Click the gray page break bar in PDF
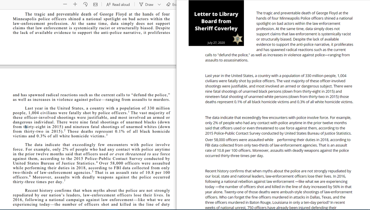The height and width of the screenshot is (210, 370). (89, 67)
